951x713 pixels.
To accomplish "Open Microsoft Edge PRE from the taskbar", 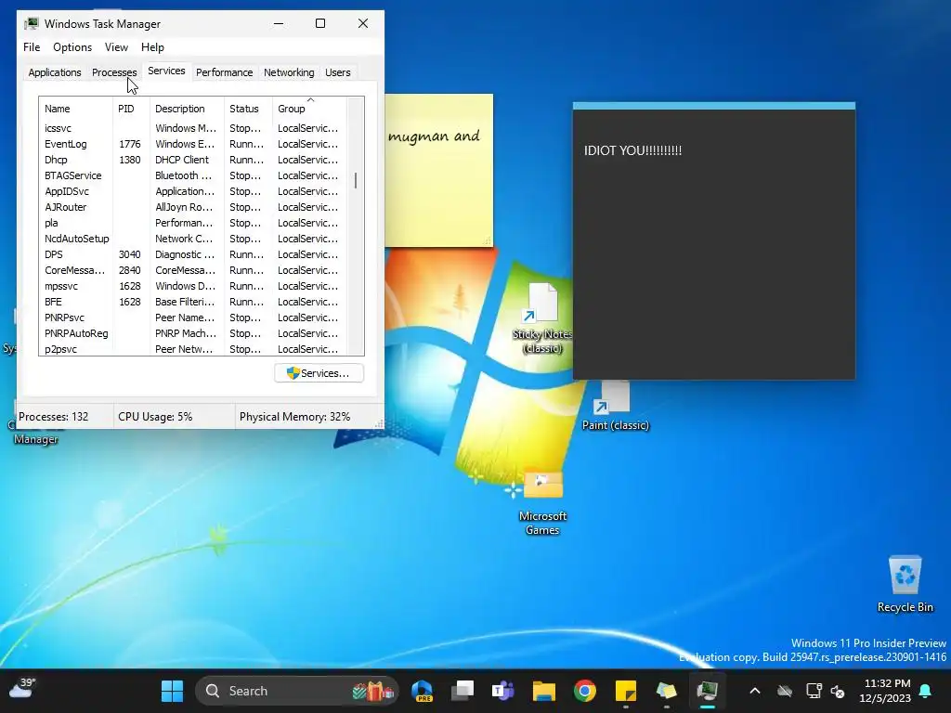I will 423,691.
